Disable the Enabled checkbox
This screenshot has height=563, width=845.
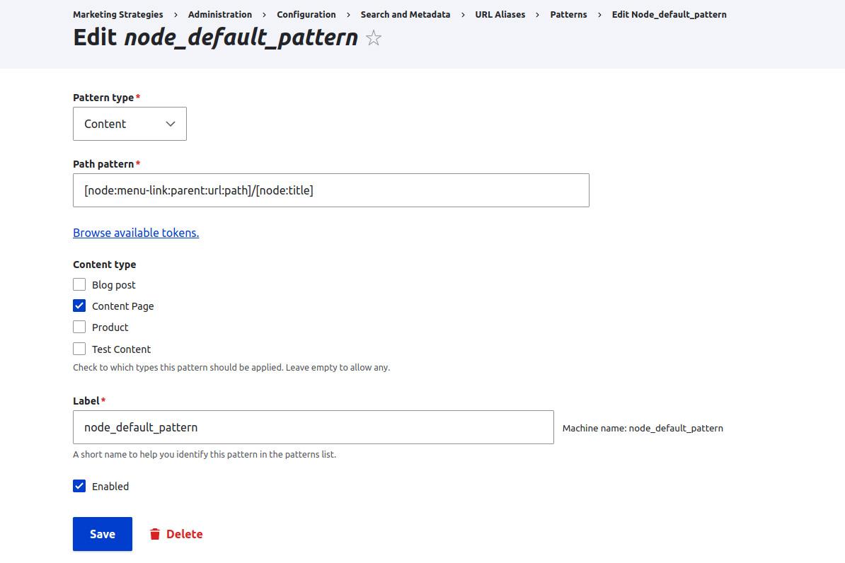(79, 486)
